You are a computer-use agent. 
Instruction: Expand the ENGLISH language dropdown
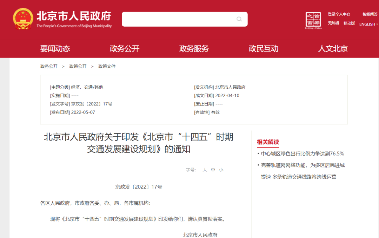[x=368, y=24]
